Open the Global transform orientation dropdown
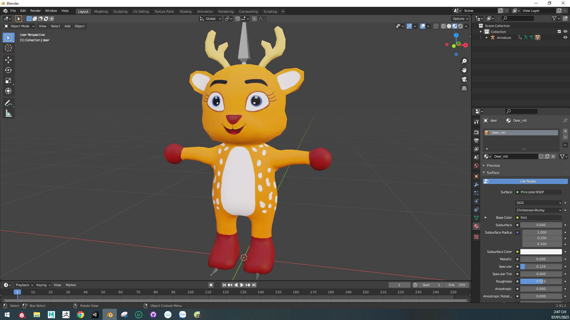The height and width of the screenshot is (320, 570). pos(210,19)
